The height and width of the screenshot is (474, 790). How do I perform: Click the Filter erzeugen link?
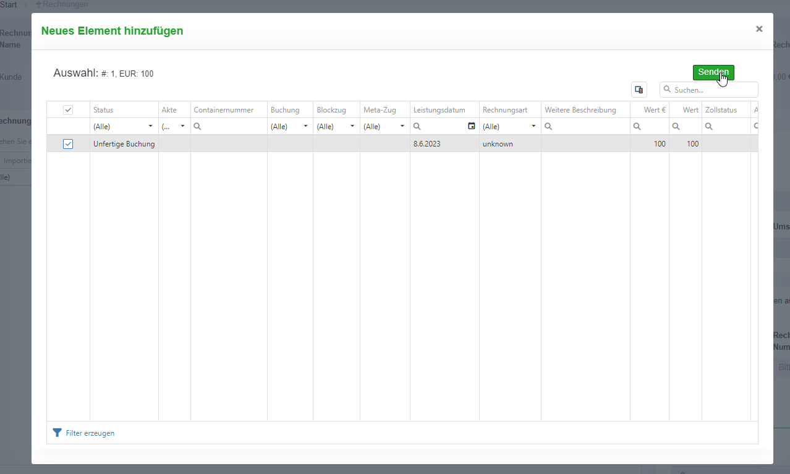90,433
